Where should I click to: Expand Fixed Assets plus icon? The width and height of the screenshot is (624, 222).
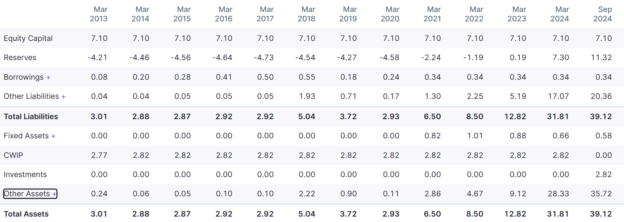pyautogui.click(x=53, y=136)
